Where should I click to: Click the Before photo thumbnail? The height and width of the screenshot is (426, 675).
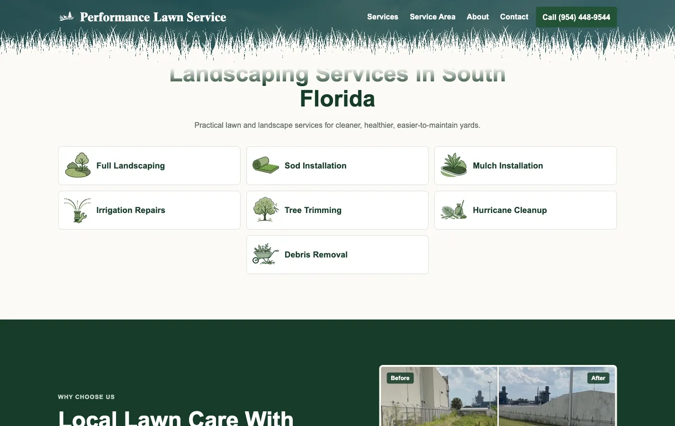[439, 396]
